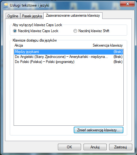Click (Brak) value for Do Angielski row
The image size is (137, 155).
click(x=118, y=57)
